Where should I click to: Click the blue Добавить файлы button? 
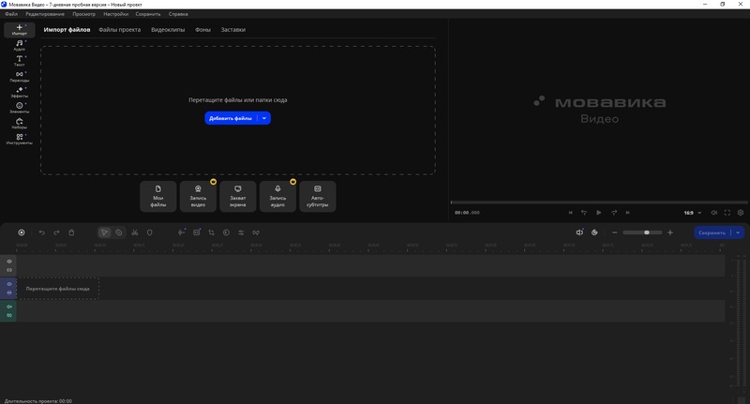tap(231, 118)
